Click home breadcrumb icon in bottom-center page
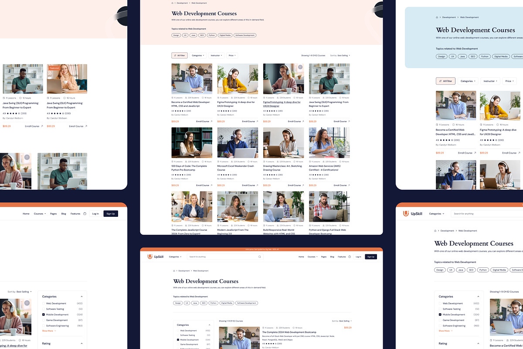 point(174,271)
